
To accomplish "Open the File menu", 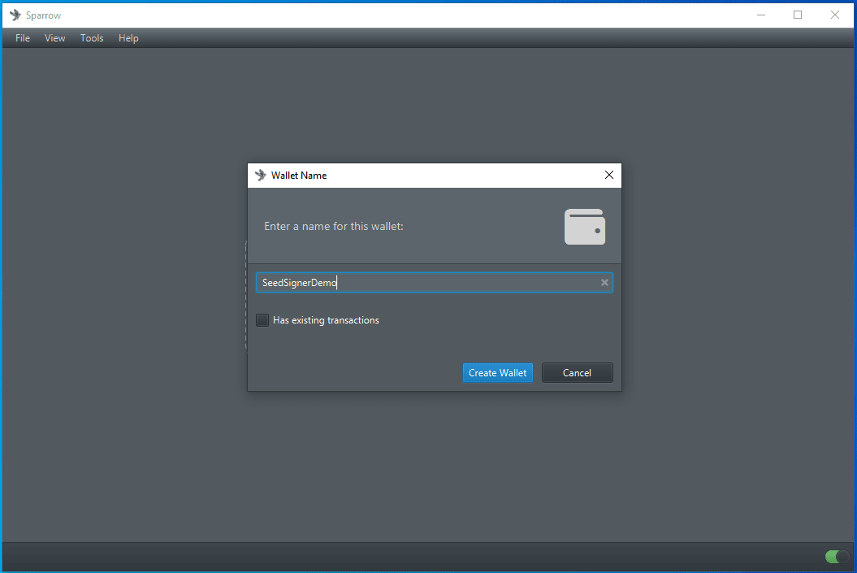I will (x=23, y=38).
